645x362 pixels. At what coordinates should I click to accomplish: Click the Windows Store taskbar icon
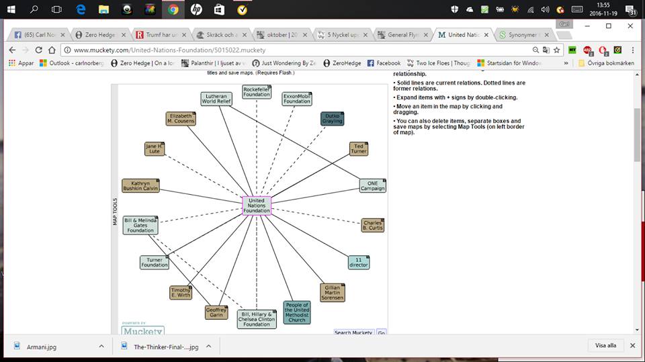[218, 9]
